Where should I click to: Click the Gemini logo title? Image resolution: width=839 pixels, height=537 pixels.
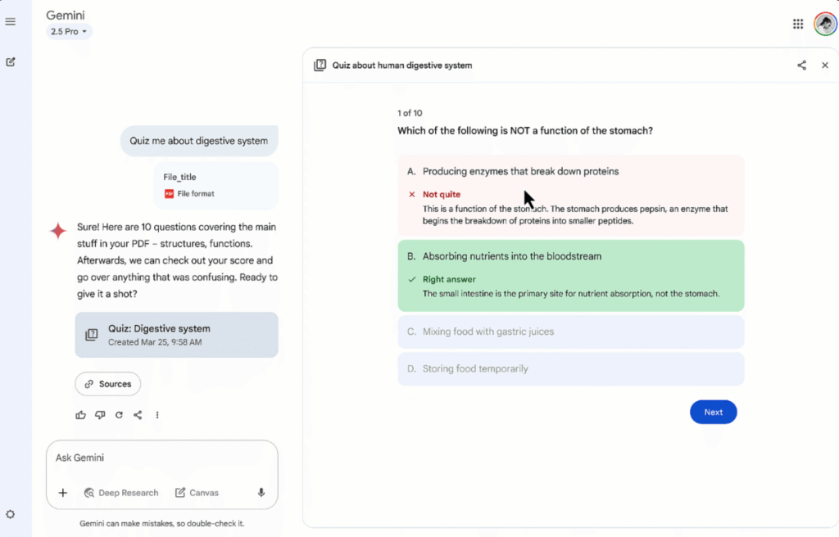[x=66, y=16]
